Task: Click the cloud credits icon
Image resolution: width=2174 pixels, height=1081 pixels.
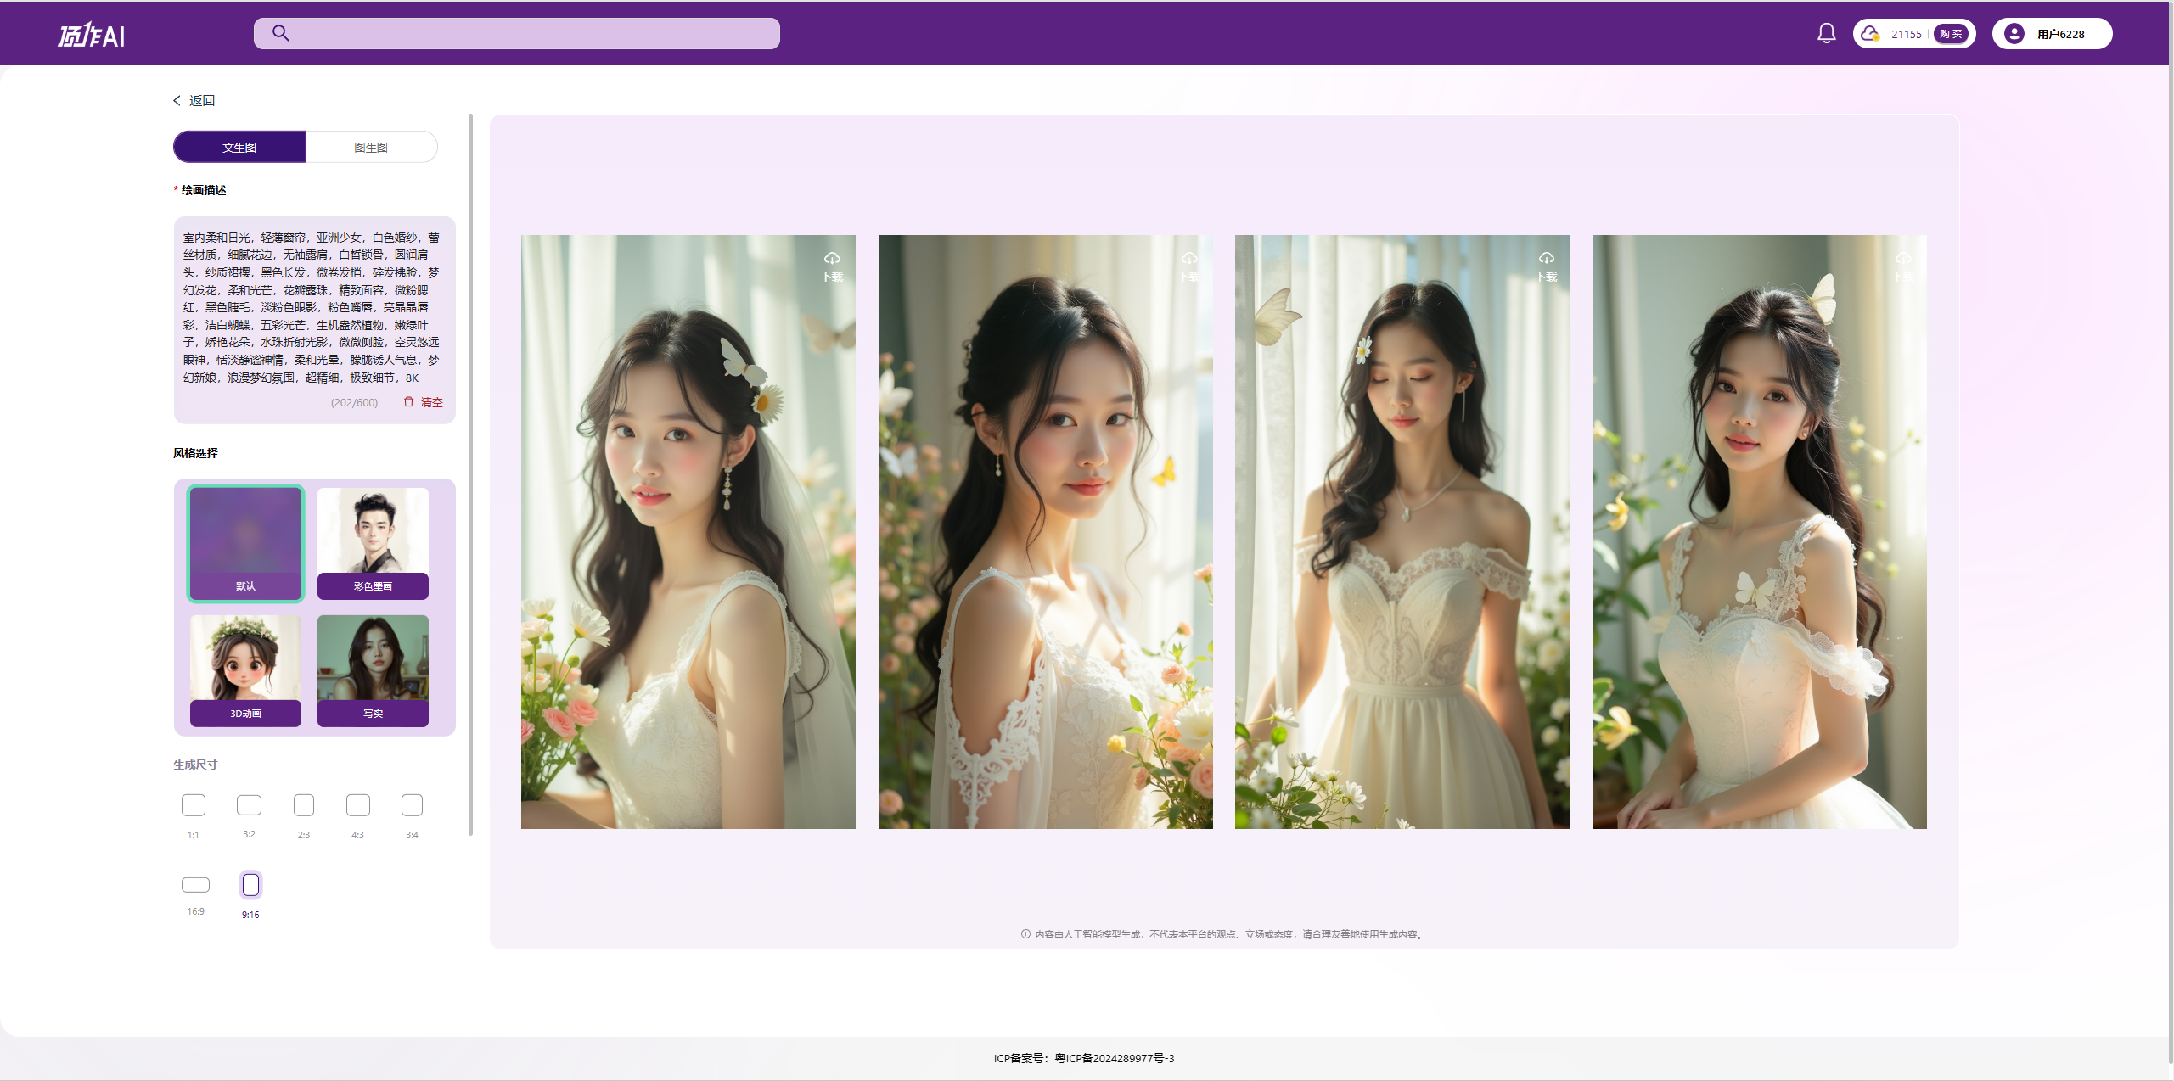Action: pyautogui.click(x=1870, y=34)
